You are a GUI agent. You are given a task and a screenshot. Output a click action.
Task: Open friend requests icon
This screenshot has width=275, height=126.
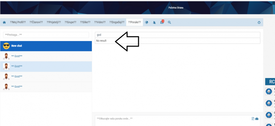[x=154, y=22]
